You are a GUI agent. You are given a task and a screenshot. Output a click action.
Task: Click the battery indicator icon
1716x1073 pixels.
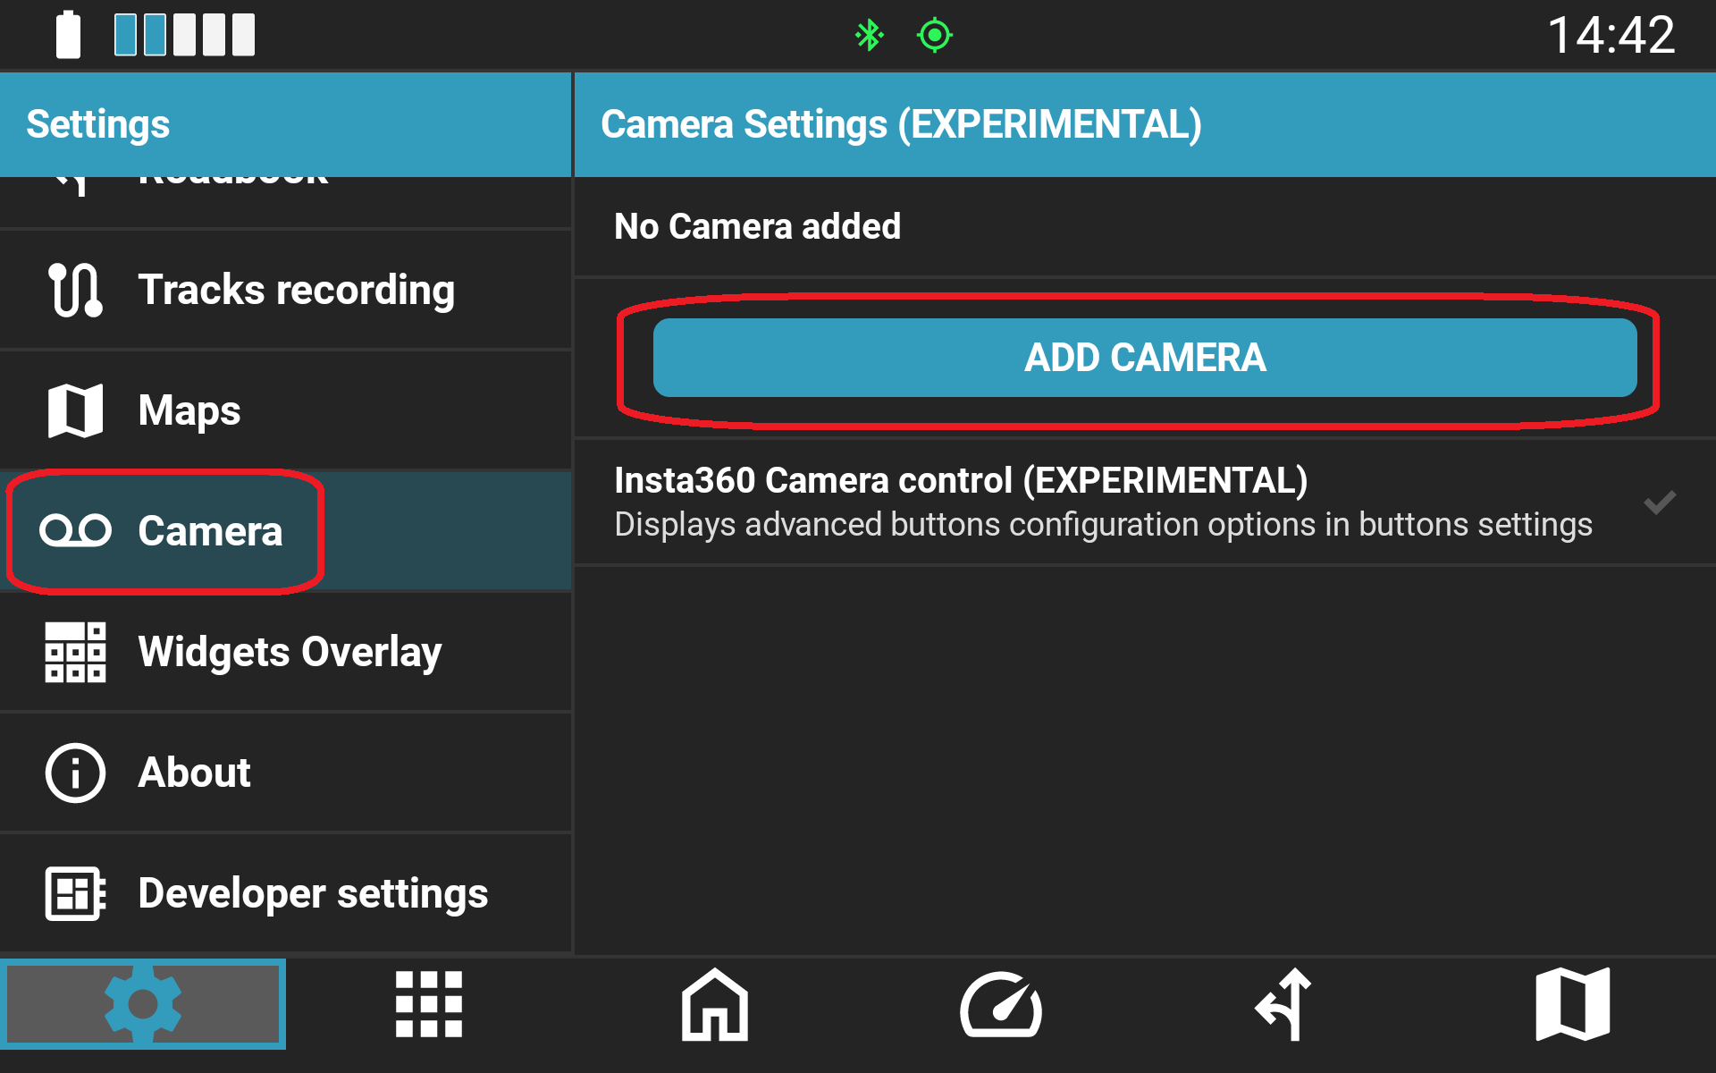(68, 35)
